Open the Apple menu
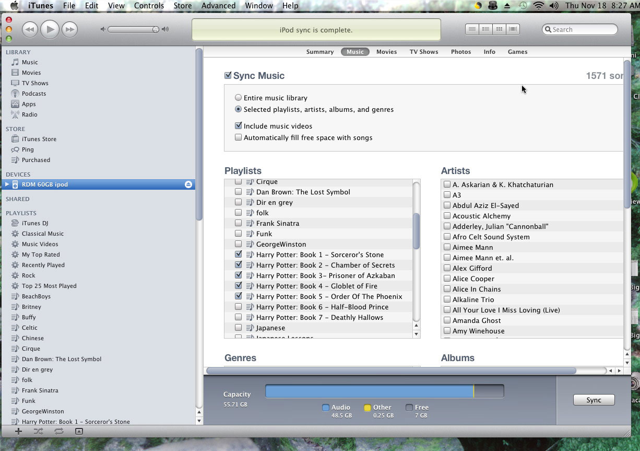This screenshot has height=451, width=640. pos(14,6)
